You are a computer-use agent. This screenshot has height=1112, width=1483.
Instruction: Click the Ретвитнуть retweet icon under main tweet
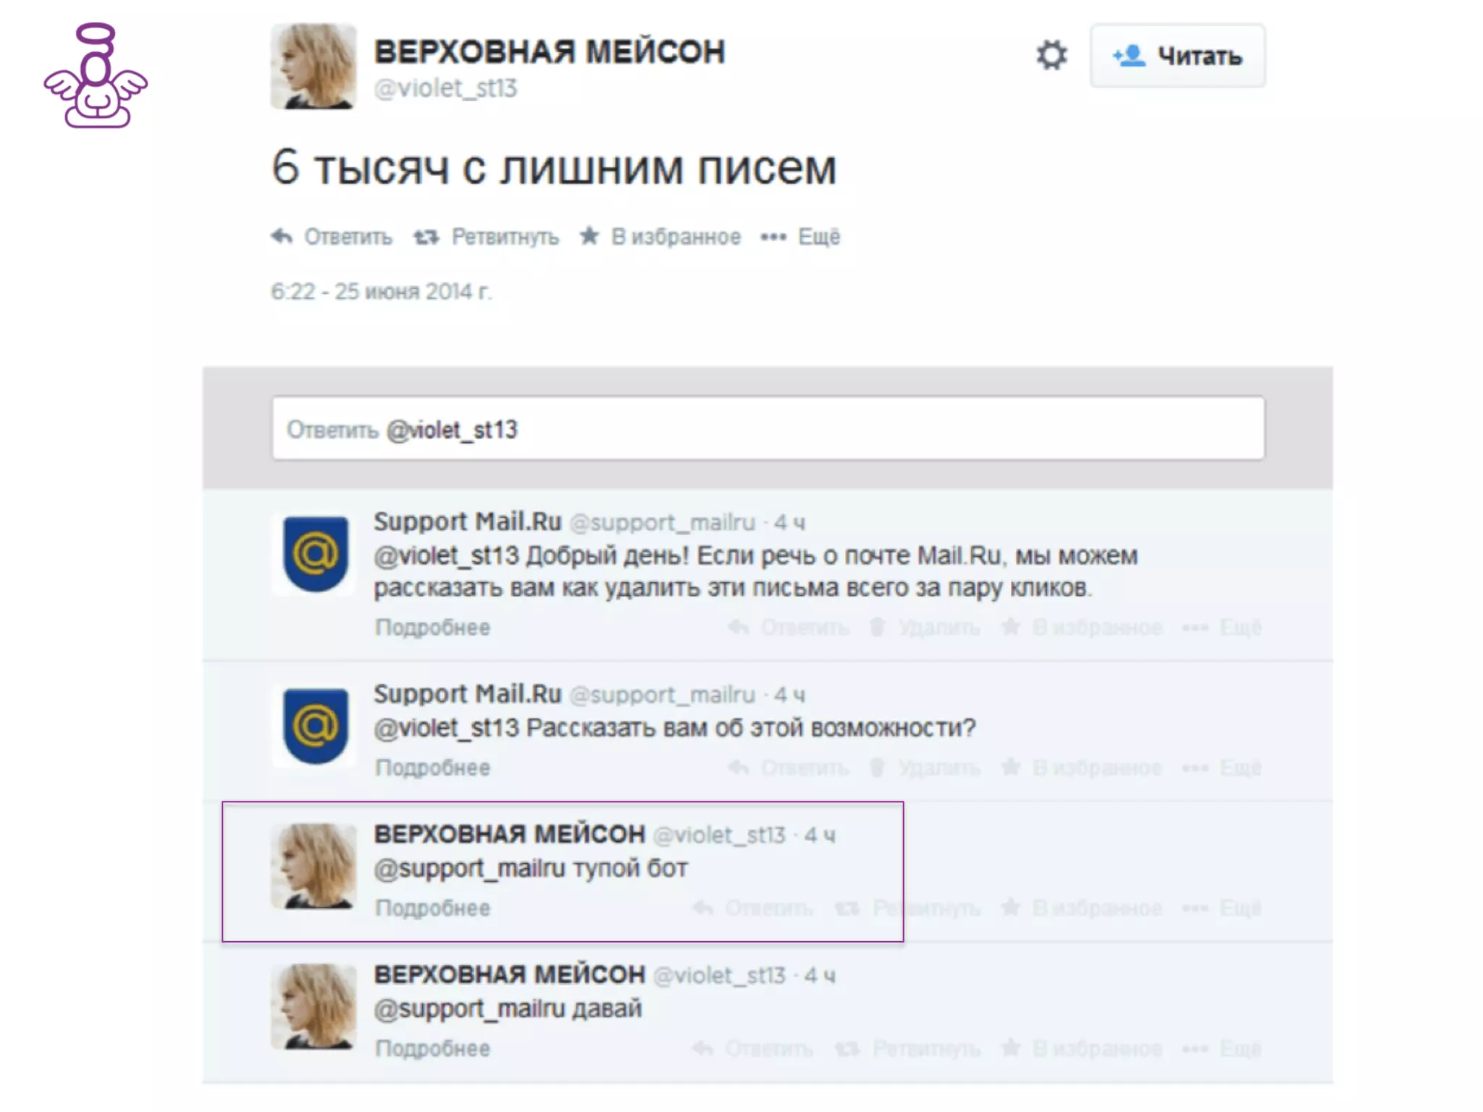click(x=427, y=237)
